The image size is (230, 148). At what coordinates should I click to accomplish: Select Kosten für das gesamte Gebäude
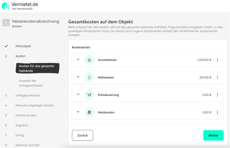pos(37,68)
